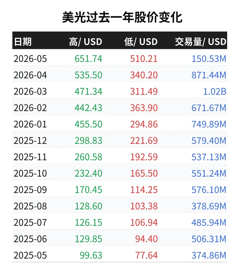Select the 2025-12 date cell
Image resolution: width=240 pixels, height=274 pixels.
[30, 141]
